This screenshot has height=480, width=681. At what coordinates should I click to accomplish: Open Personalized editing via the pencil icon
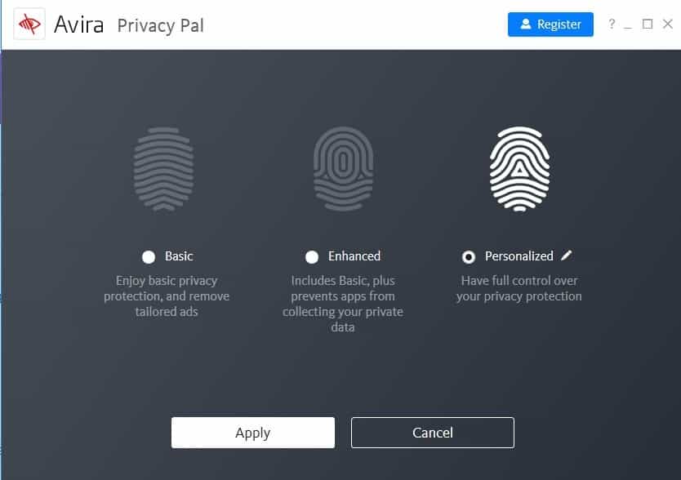pos(567,255)
